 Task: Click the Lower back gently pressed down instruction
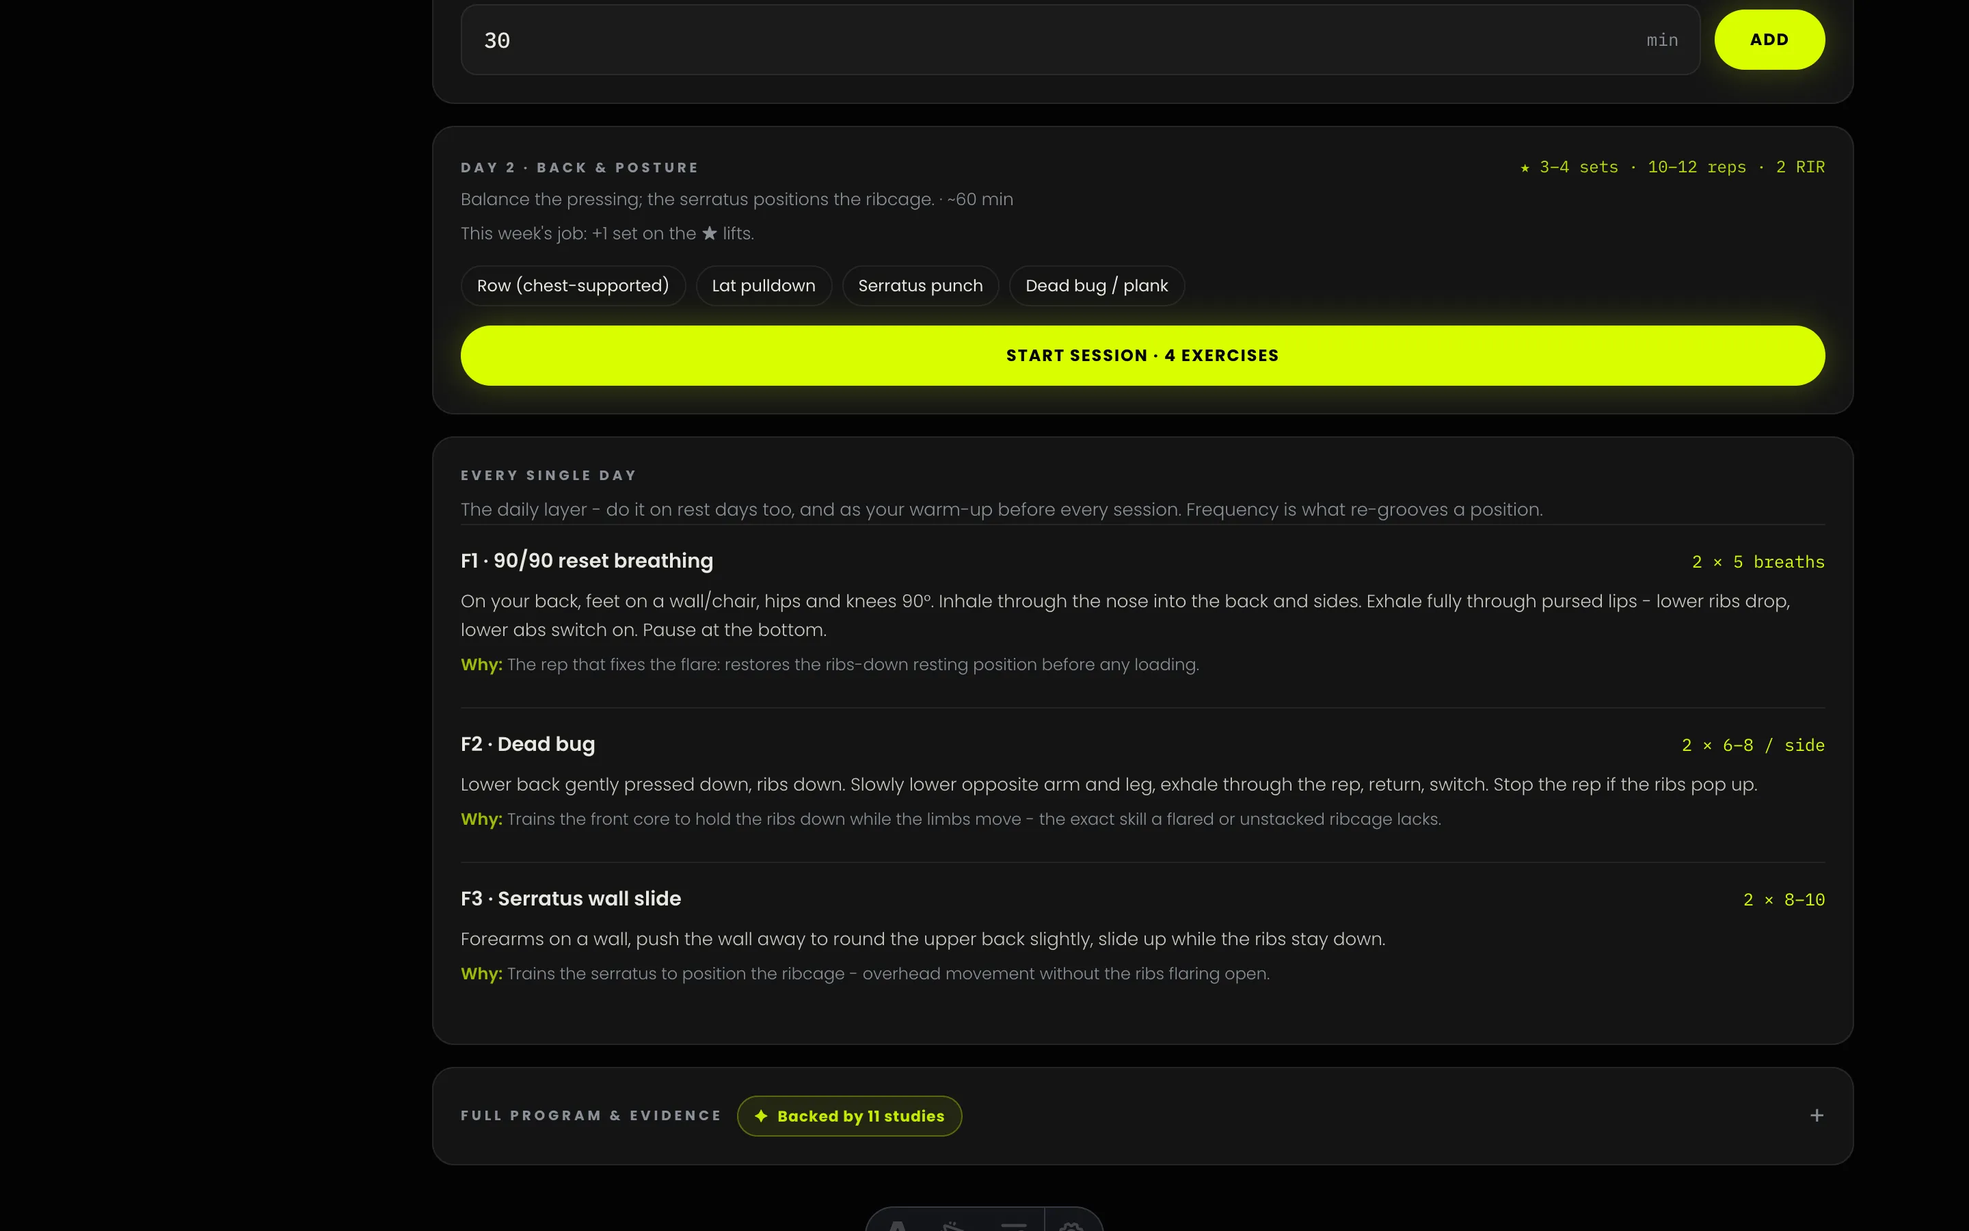click(1109, 785)
